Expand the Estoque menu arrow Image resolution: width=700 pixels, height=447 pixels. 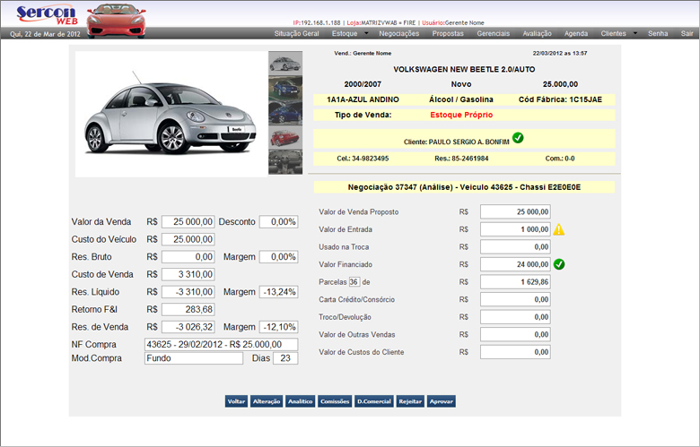[366, 33]
